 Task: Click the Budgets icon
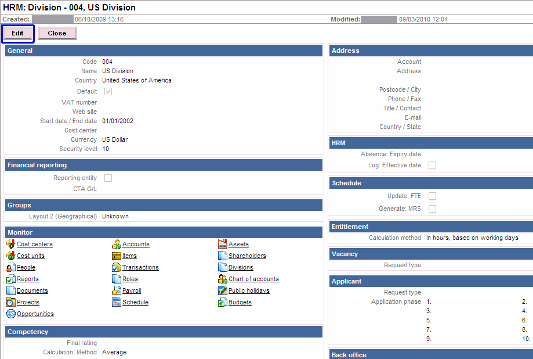[222, 302]
